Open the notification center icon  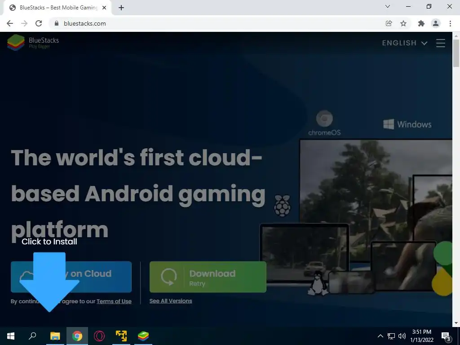446,336
